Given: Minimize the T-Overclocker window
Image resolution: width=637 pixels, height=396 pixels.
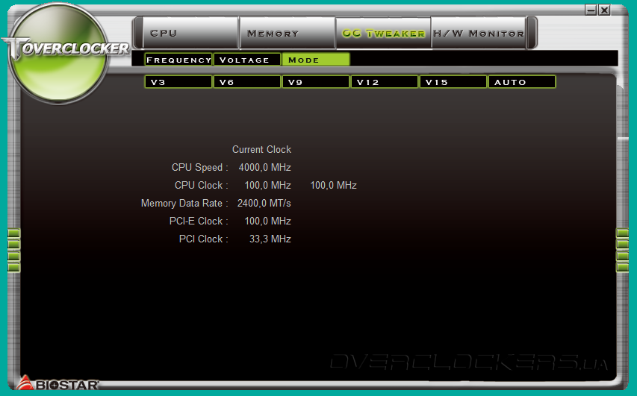Looking at the screenshot, I should (591, 10).
